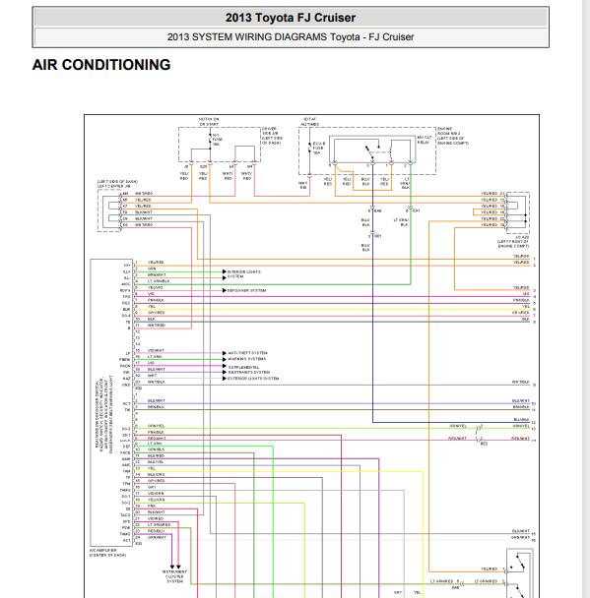This screenshot has width=590, height=598.
Task: Click the 'INSTRUMENT CLUSTER SYSTEM' label
Action: coord(174,576)
